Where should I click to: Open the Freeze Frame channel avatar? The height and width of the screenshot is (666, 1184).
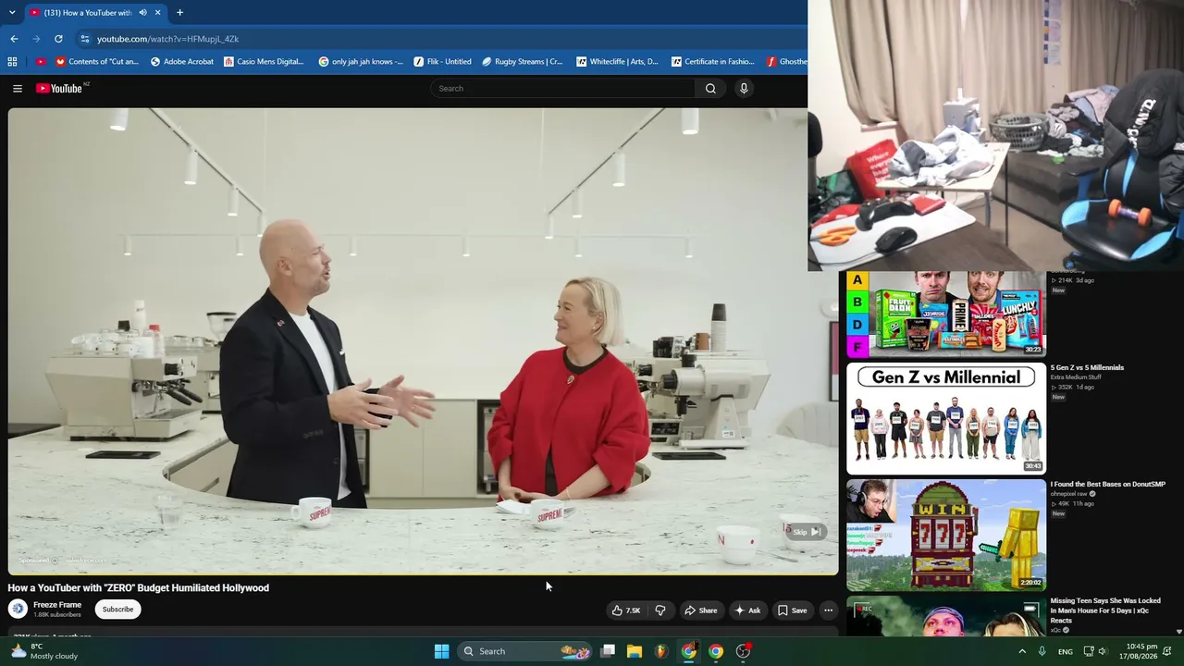point(18,609)
